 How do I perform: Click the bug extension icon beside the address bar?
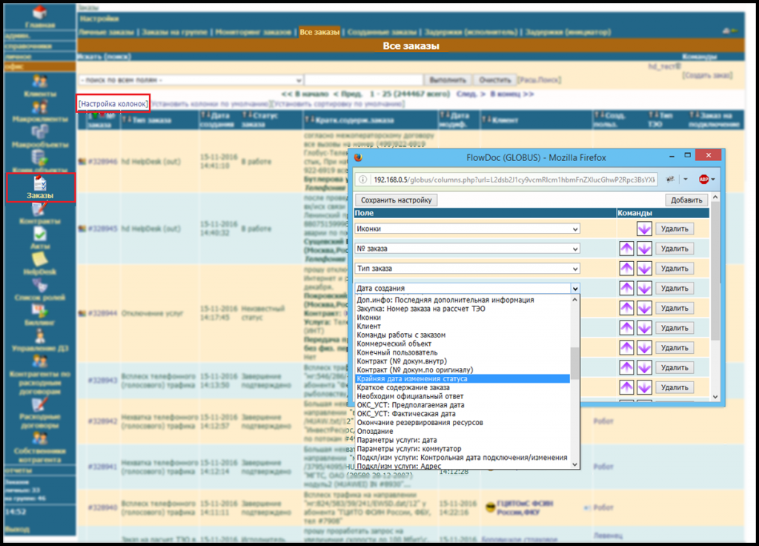670,180
